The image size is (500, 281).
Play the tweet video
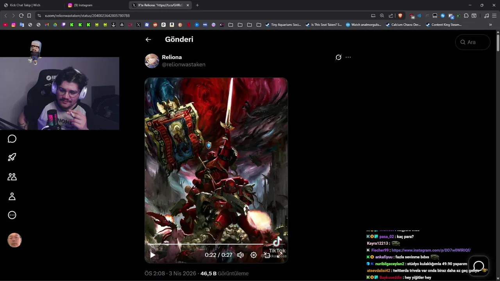tap(153, 255)
